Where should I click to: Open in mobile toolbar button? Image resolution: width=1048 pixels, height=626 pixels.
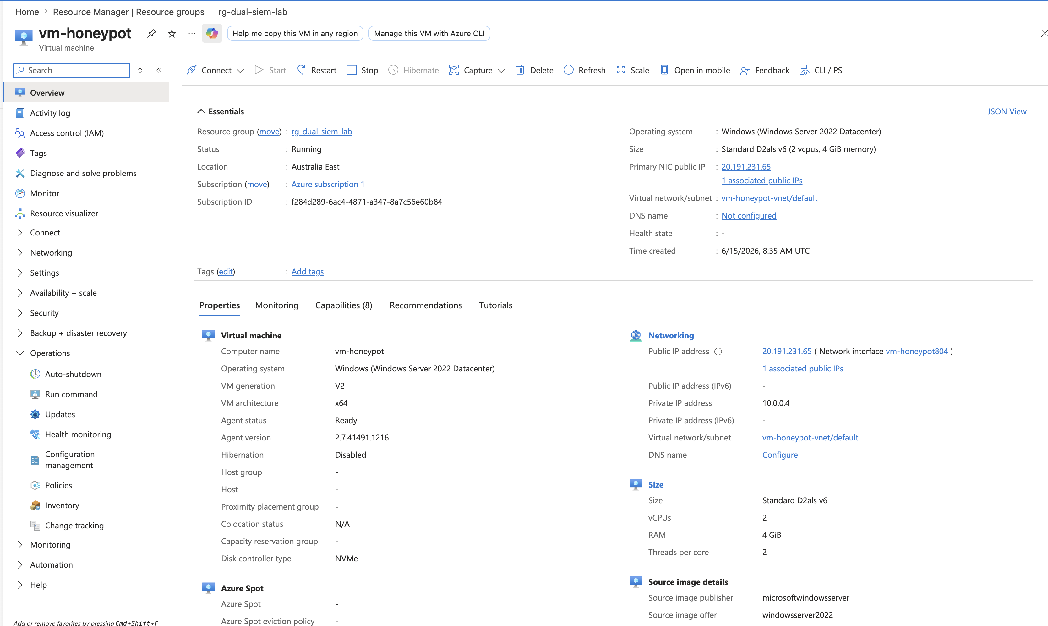coord(695,70)
